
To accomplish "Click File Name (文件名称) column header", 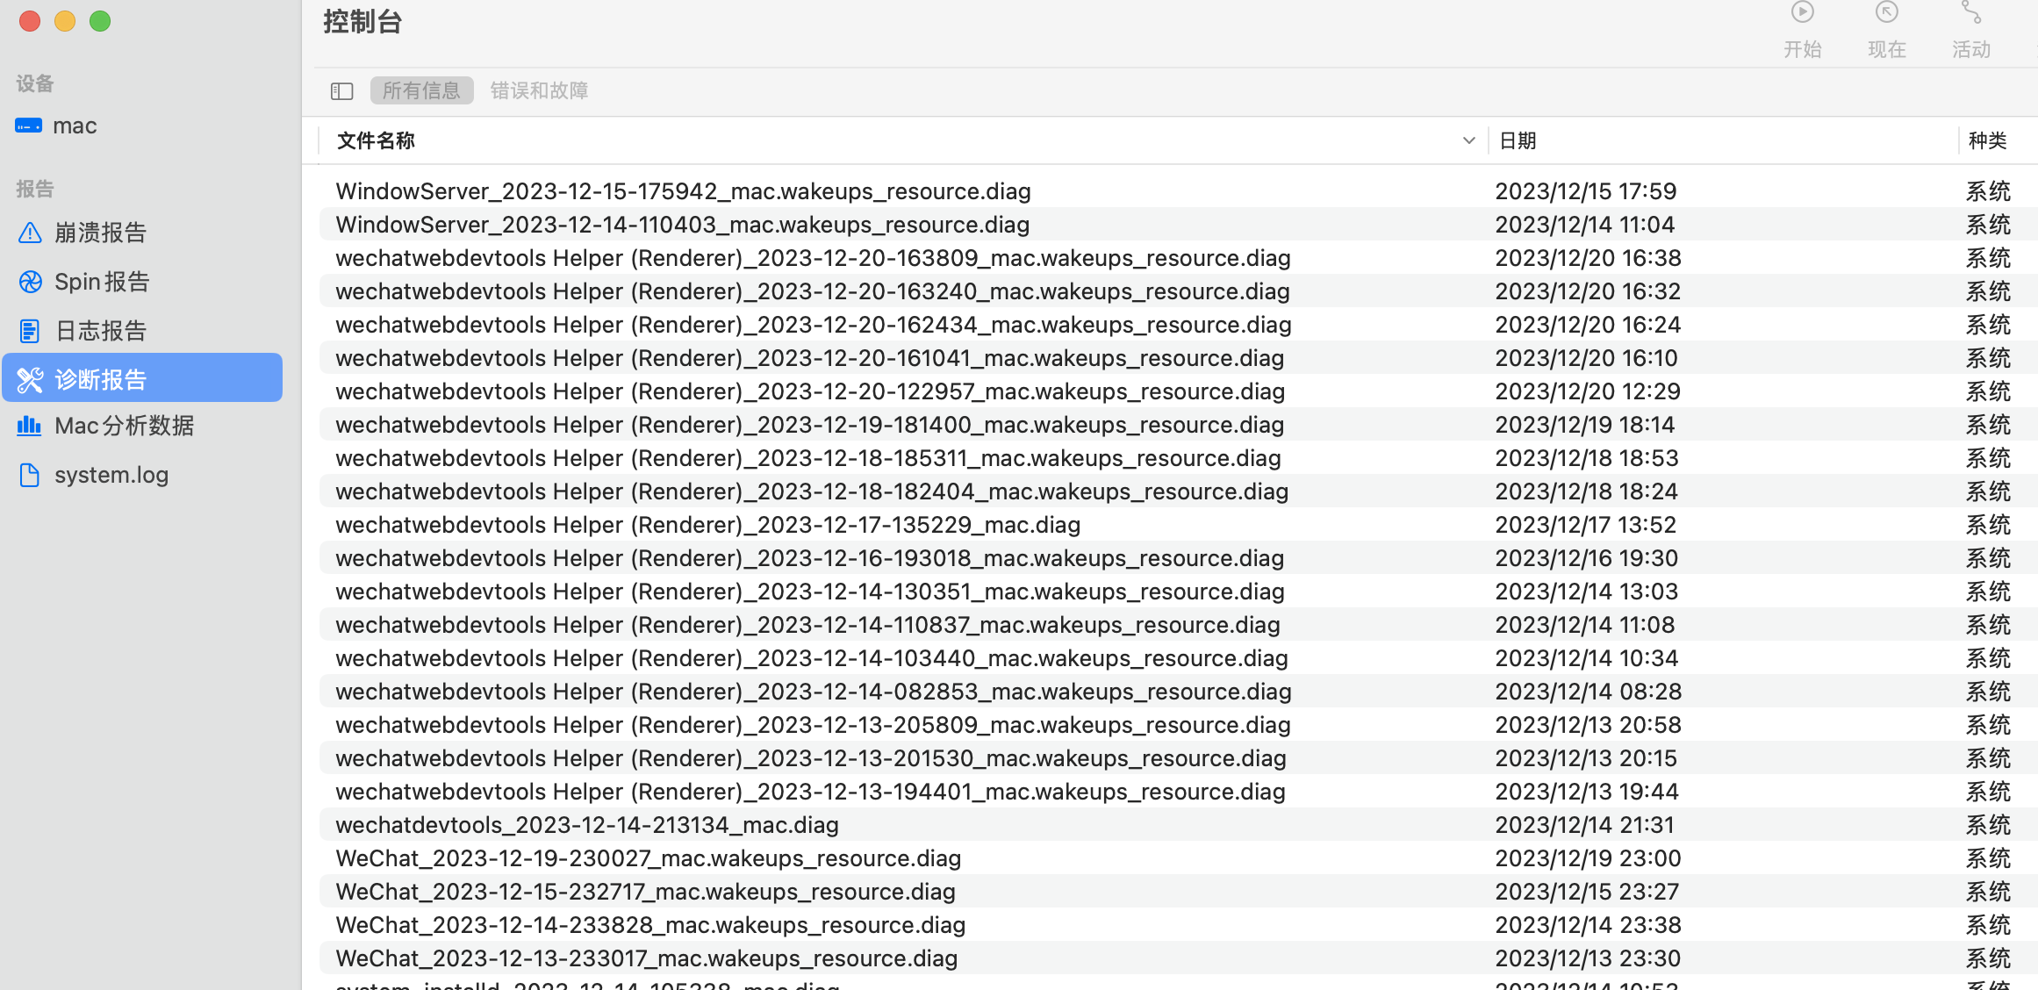I will point(376,140).
